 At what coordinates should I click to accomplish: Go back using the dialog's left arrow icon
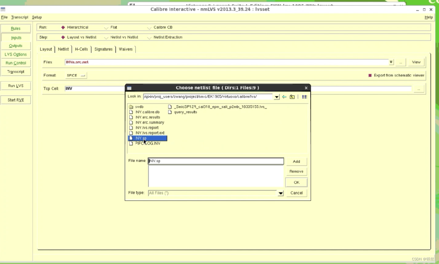[284, 97]
